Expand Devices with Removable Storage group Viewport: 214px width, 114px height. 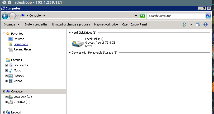pos(70,53)
